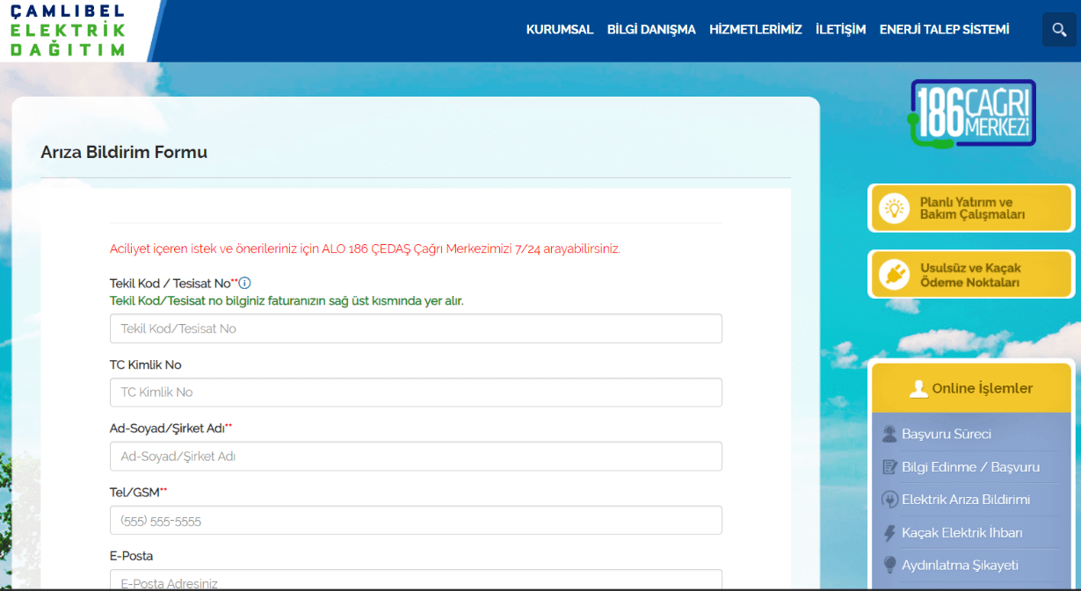Expand the Hizmetlerimiz menu

coord(755,30)
